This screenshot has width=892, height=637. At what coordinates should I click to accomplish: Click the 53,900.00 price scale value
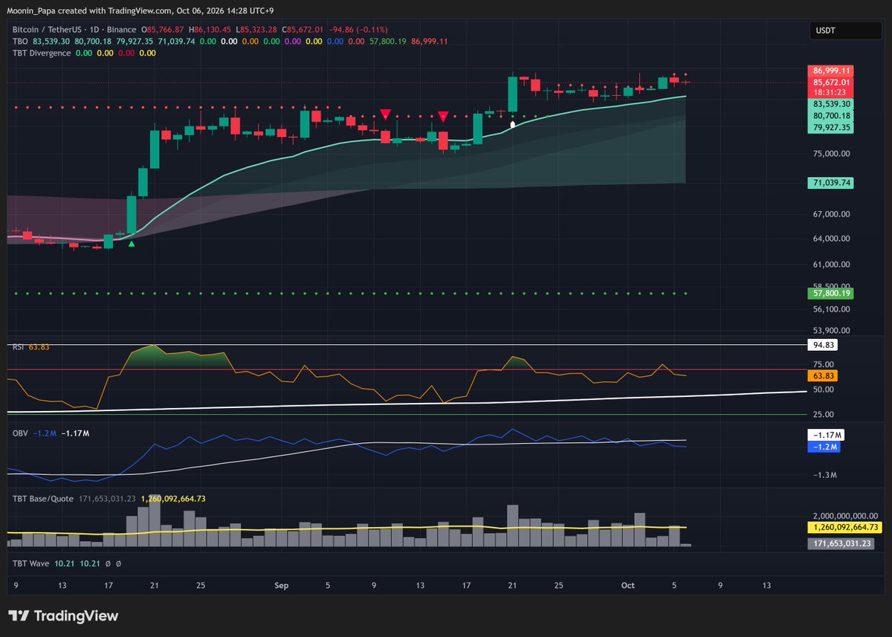832,331
